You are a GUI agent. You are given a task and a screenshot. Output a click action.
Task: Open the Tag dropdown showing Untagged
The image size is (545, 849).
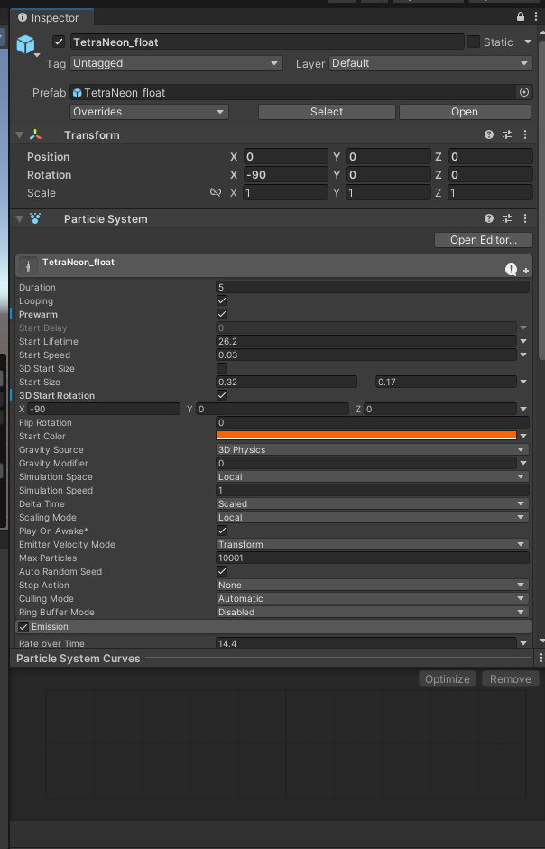(176, 63)
